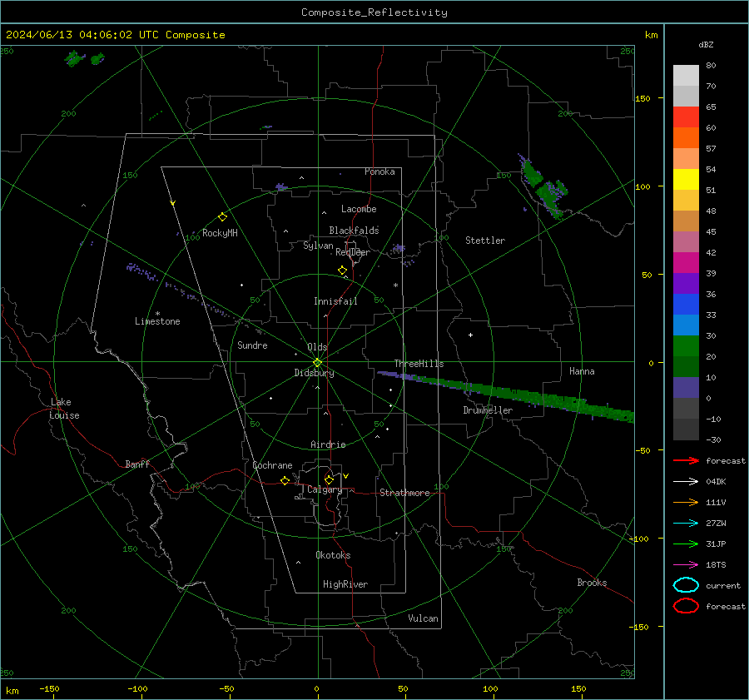Screen dimensions: 749x700
Task: Click the green 31JP arrow legend icon
Action: 686,544
